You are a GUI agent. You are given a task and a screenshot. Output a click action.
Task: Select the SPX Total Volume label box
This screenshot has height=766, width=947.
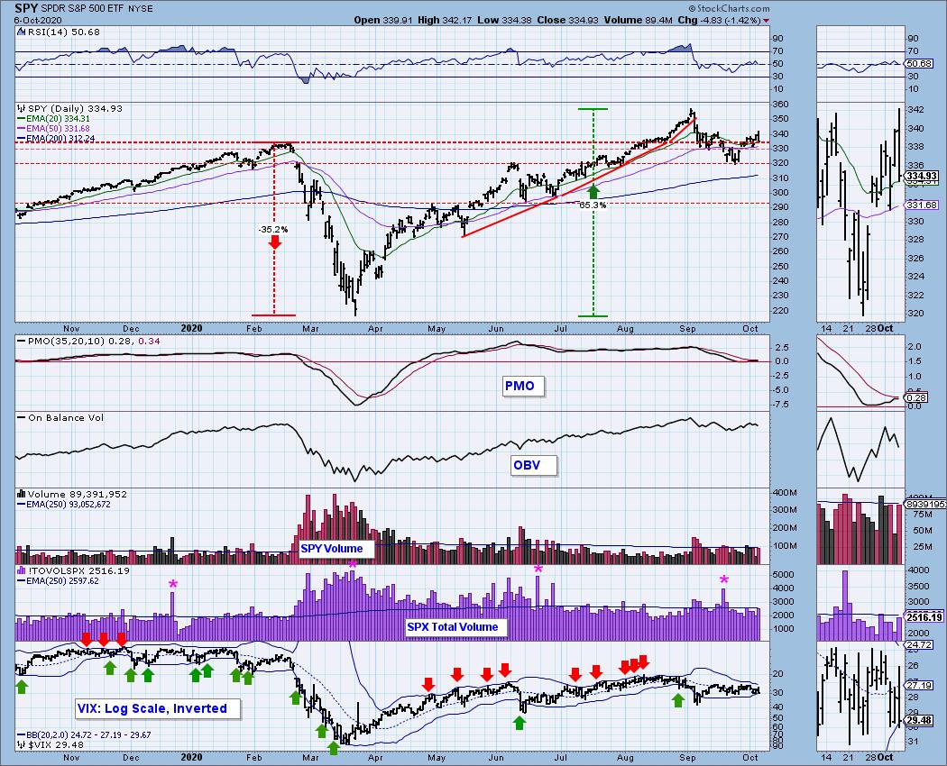455,626
